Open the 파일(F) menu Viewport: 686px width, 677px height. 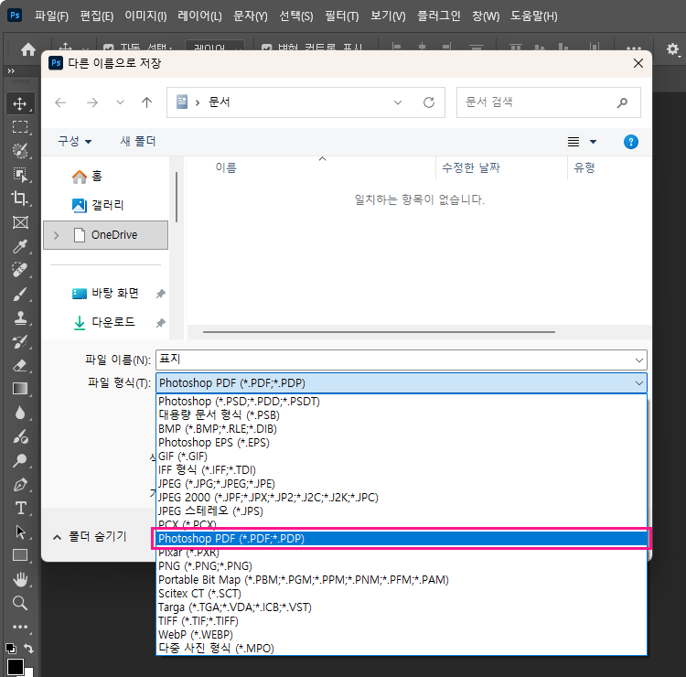point(51,16)
